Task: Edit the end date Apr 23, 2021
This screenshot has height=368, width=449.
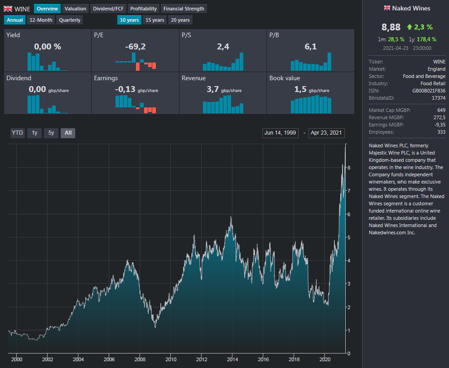Action: 326,133
